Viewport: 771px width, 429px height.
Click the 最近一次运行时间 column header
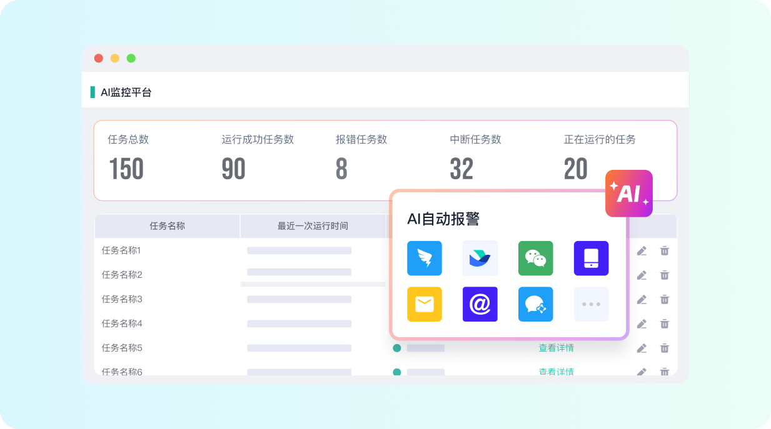coord(313,226)
